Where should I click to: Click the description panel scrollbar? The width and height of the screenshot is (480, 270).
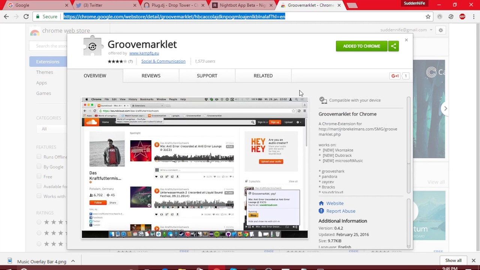(408, 145)
